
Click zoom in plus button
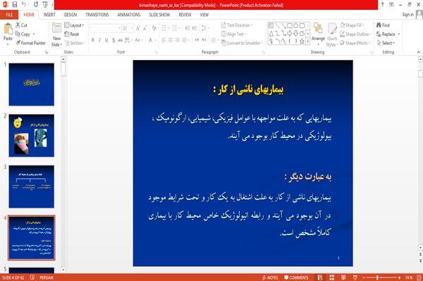tap(399, 277)
